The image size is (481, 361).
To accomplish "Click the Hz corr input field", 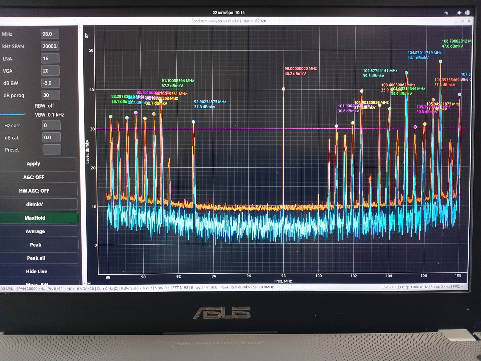I will pos(51,125).
